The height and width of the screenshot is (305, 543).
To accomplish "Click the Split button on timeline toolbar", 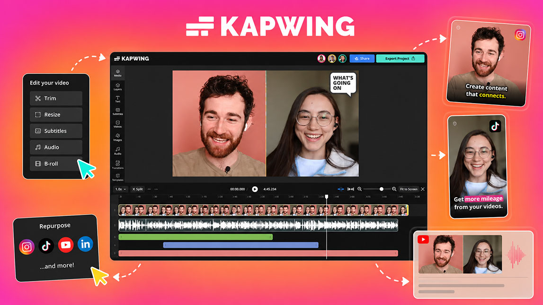I will [137, 189].
